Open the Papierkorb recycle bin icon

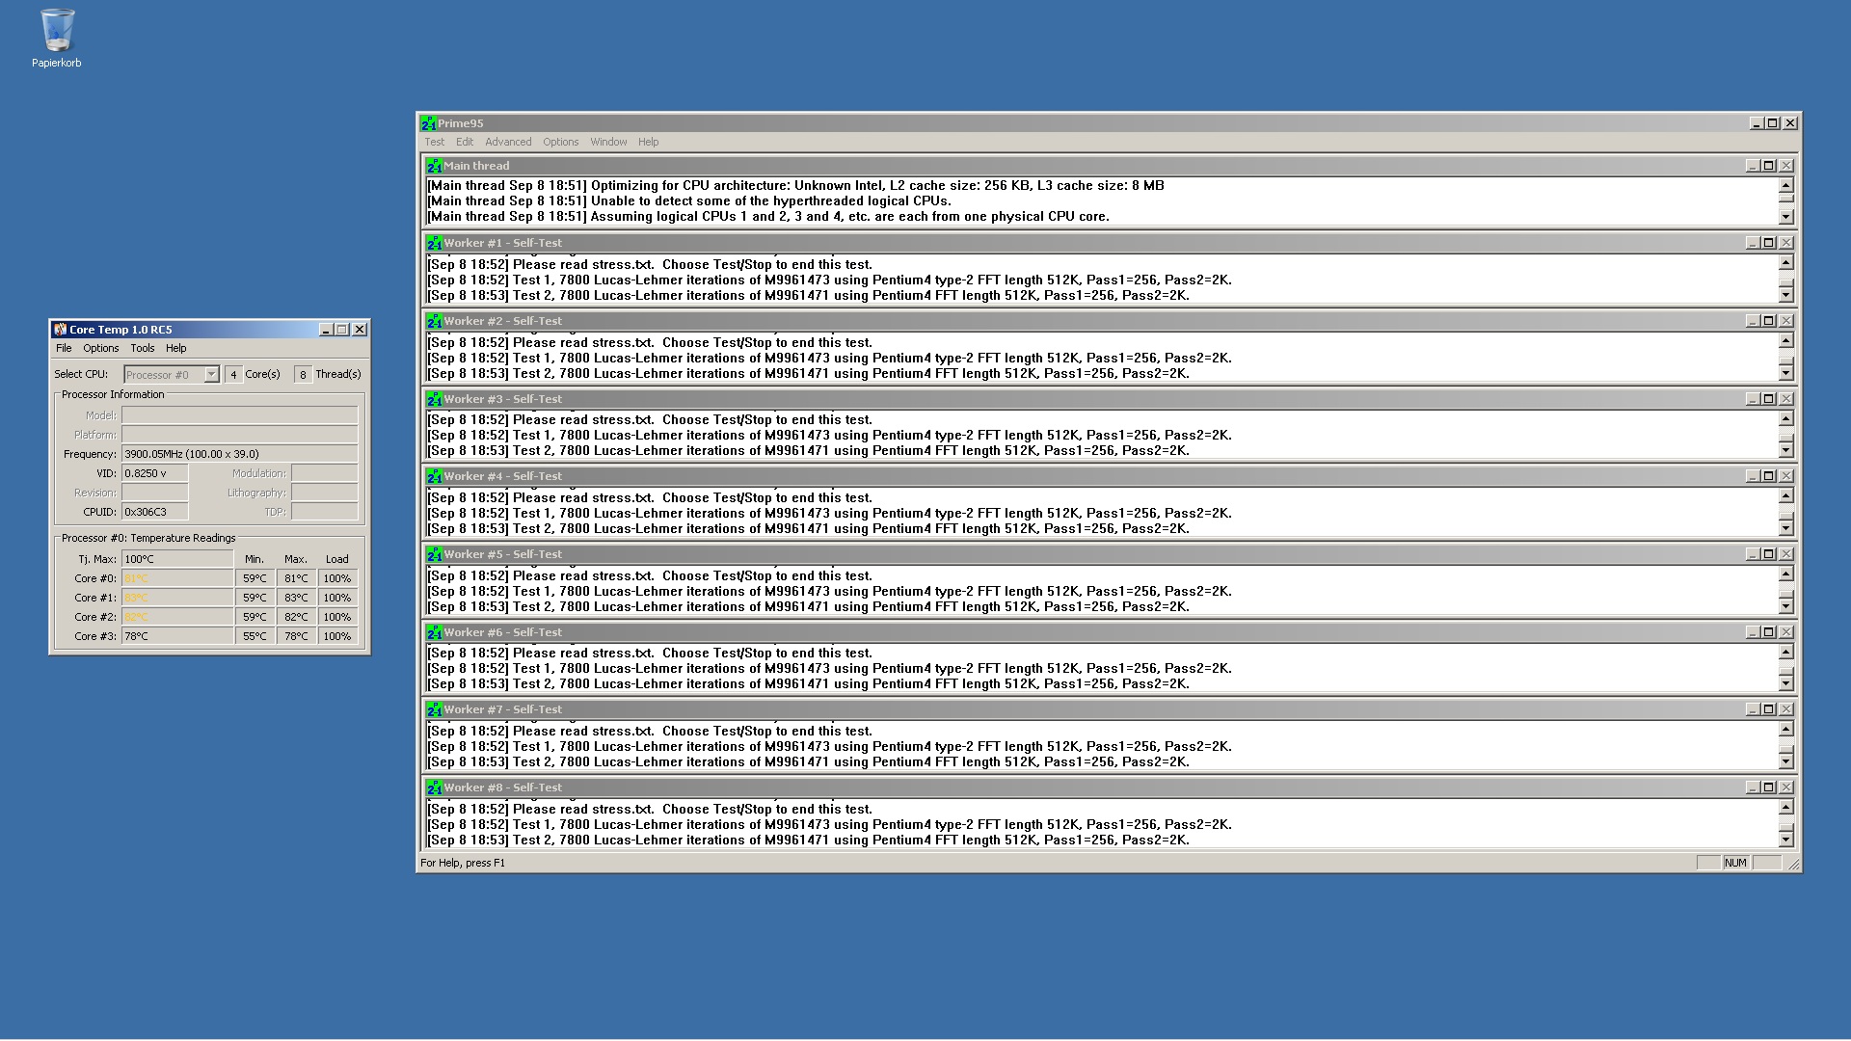[57, 32]
